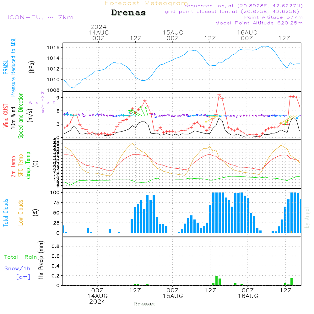
Task: Select the blue Total Clouds legend label
Action: point(5,213)
